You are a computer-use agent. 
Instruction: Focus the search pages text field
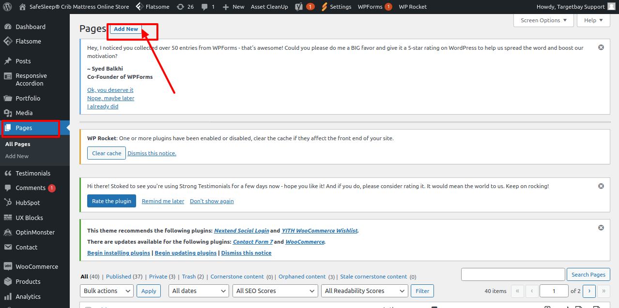[x=513, y=274]
